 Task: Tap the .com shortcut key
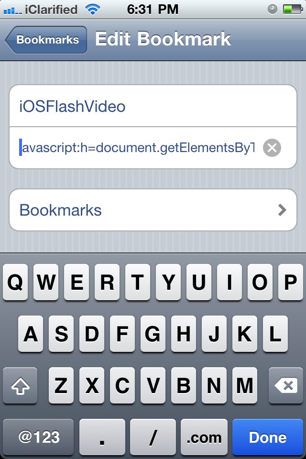[204, 437]
